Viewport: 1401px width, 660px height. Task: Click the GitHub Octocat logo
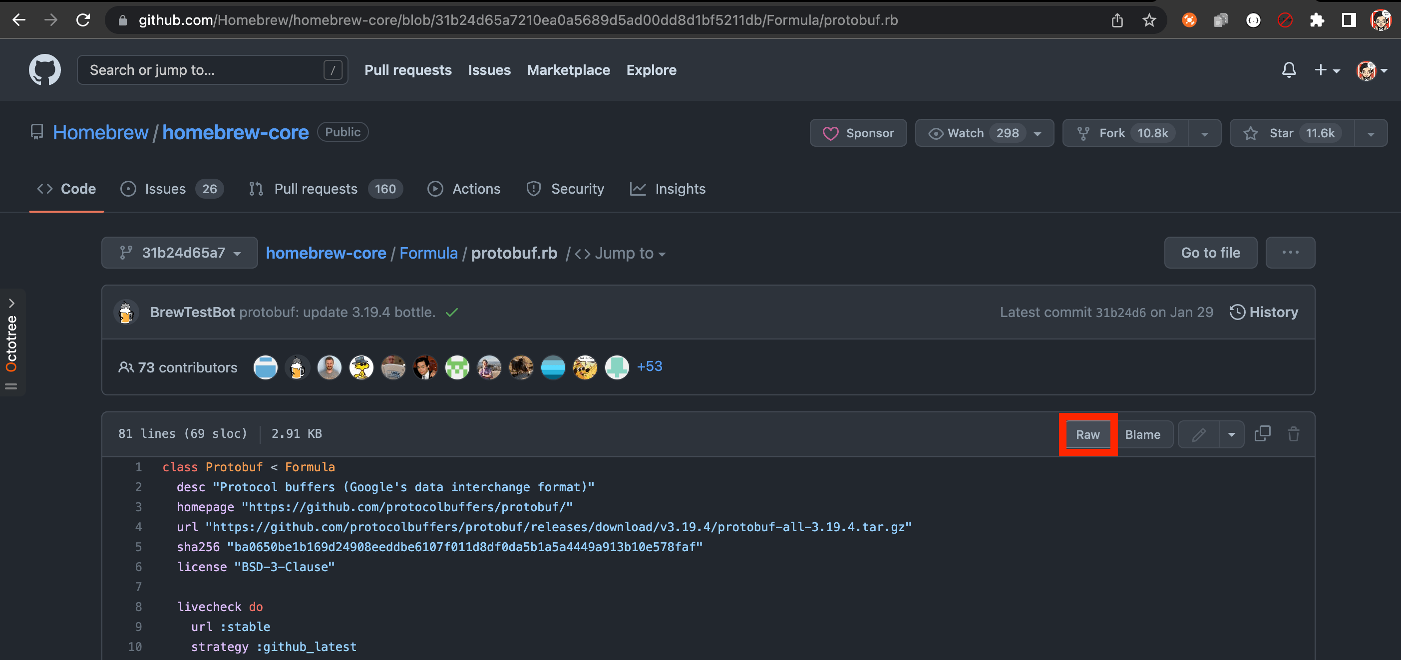[44, 69]
